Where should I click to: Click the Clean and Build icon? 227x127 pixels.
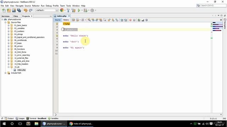(73, 10)
